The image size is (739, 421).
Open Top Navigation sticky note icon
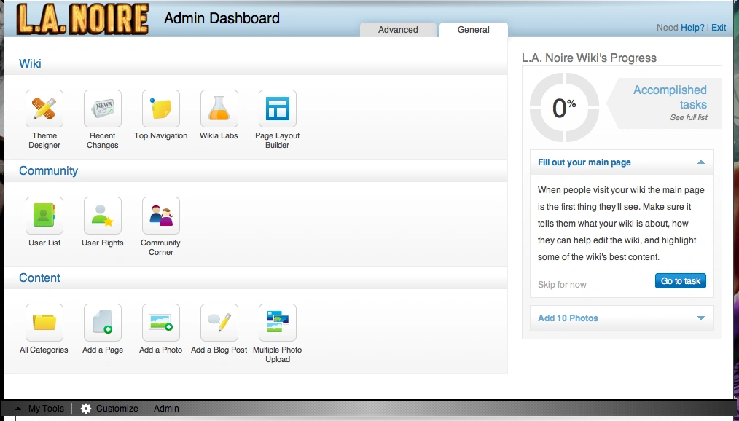[x=161, y=109]
